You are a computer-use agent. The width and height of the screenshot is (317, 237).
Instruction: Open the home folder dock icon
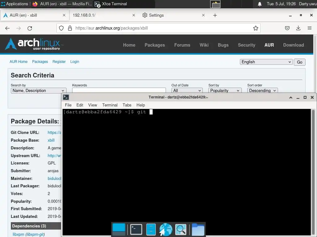click(198, 229)
